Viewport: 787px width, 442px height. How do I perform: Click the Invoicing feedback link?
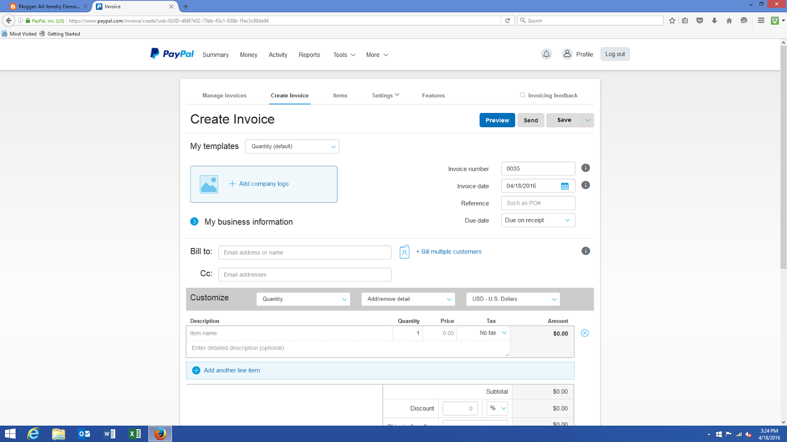553,95
